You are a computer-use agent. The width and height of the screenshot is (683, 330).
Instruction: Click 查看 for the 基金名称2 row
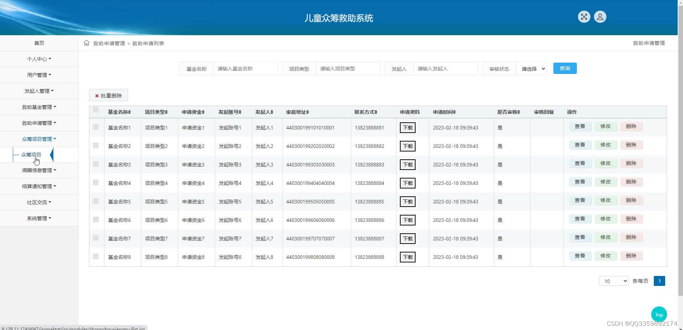click(580, 145)
